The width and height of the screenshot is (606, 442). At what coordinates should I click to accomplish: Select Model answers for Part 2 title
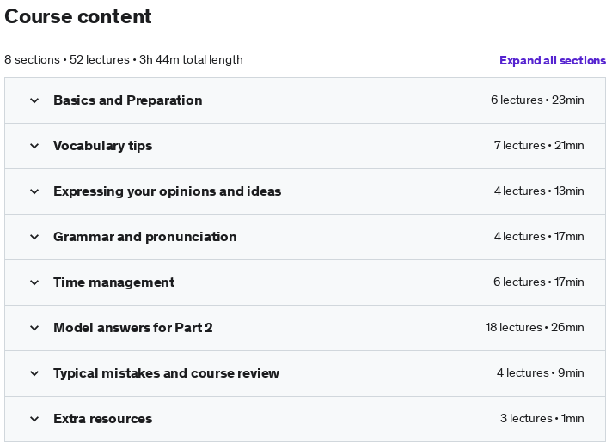pyautogui.click(x=133, y=328)
